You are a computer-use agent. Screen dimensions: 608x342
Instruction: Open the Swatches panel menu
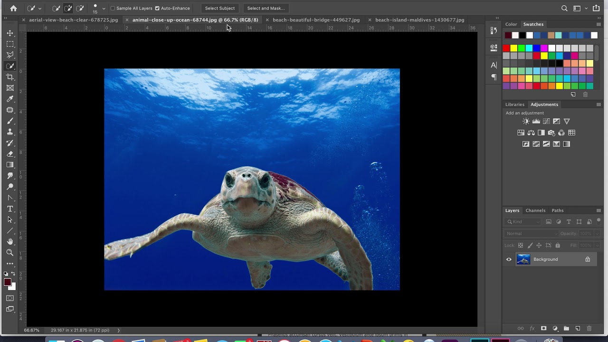[598, 24]
